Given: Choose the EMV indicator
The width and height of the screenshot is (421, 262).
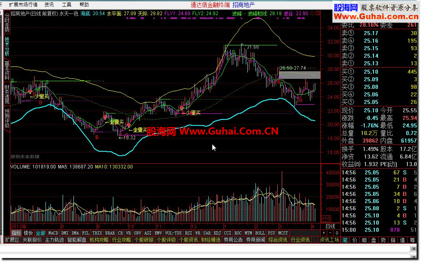Looking at the screenshot, I should click(158, 233).
